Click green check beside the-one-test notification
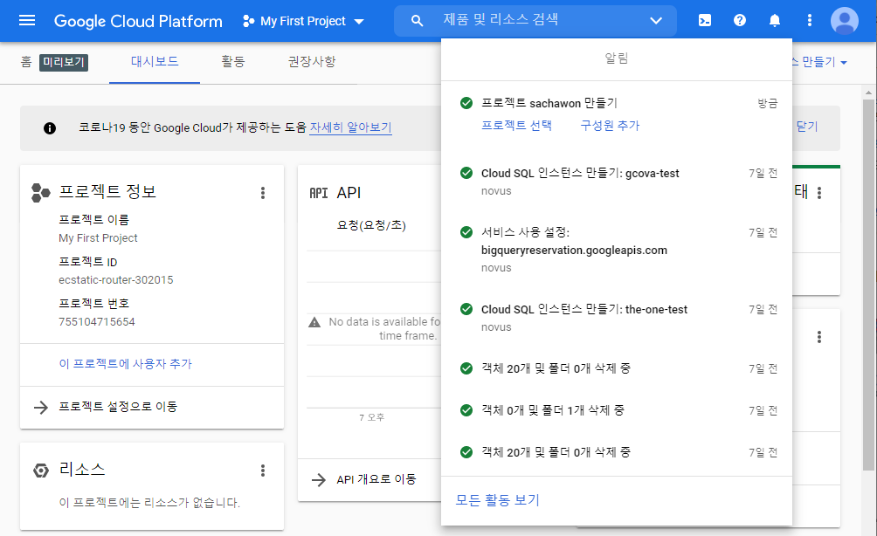877x536 pixels. (x=466, y=309)
